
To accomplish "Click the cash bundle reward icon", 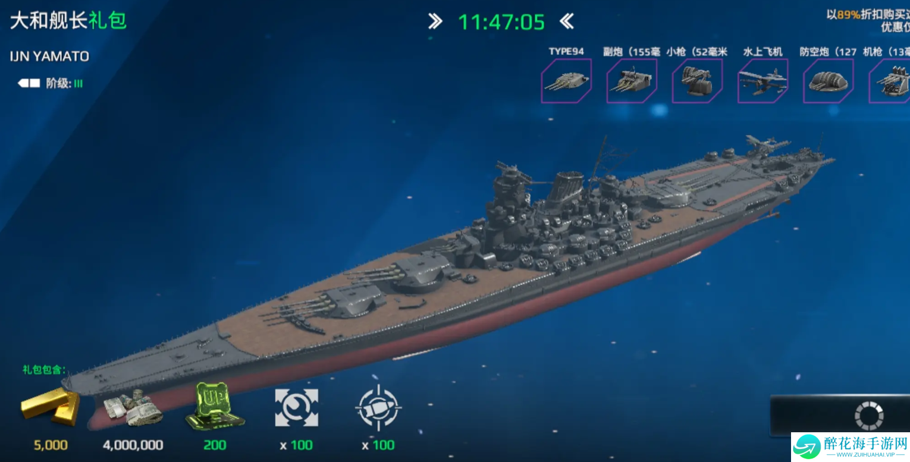I will [x=133, y=408].
